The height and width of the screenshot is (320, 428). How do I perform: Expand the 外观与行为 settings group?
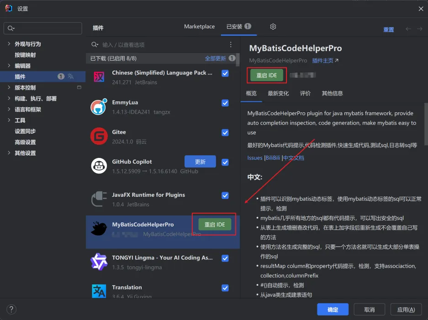[9, 44]
